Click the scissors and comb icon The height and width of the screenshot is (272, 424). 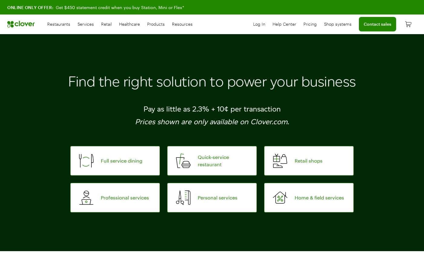[x=183, y=198]
